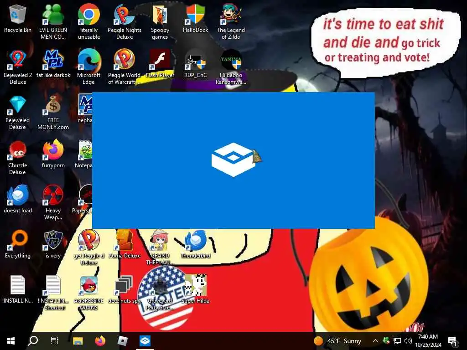The image size is (467, 350).
Task: Open the notification center
Action: tap(452, 341)
